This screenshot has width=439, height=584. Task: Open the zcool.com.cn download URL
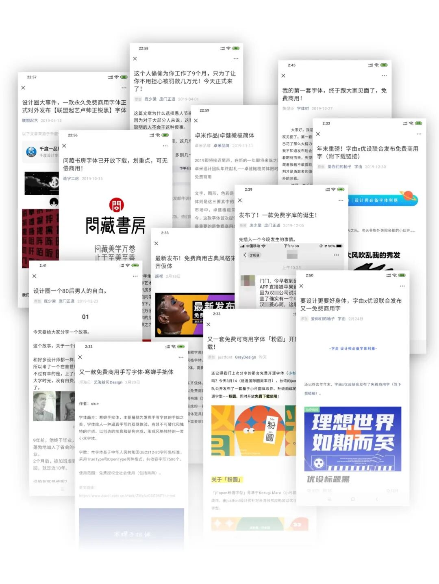pos(127,496)
